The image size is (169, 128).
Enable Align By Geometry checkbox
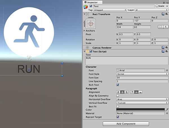[x=118, y=96]
